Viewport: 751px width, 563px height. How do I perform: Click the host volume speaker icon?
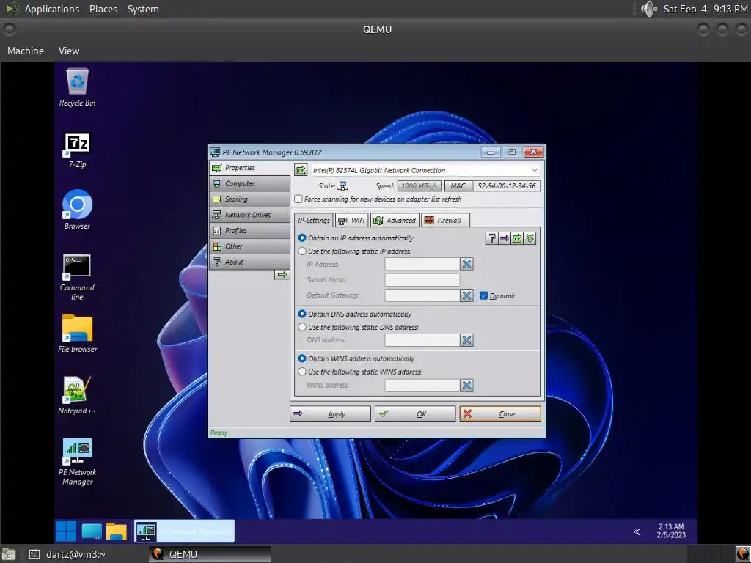click(x=648, y=9)
